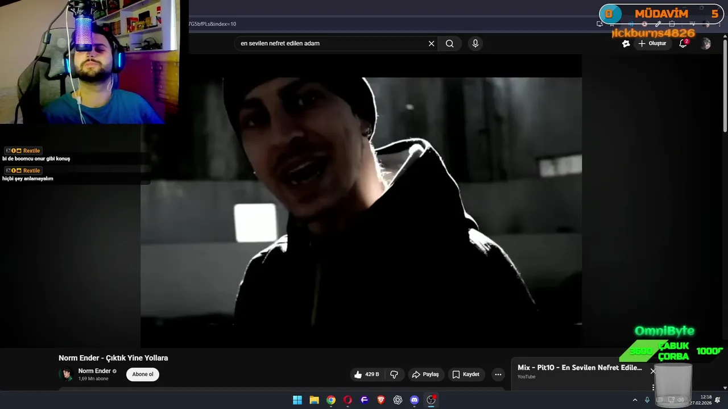
Task: Click the '1,69 Mn abone' subscriber count
Action: click(93, 379)
